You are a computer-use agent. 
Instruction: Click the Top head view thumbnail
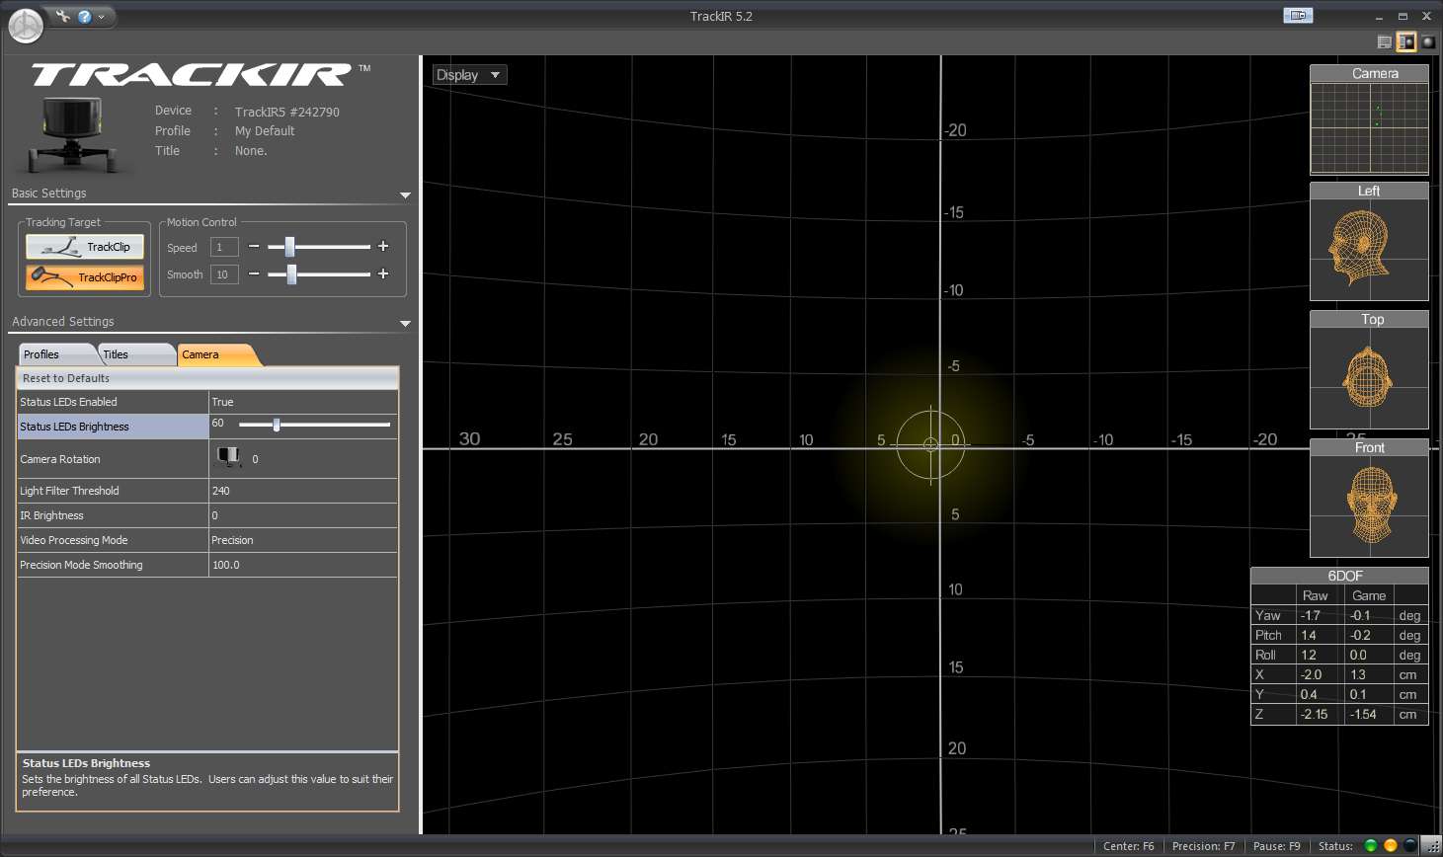(1369, 370)
